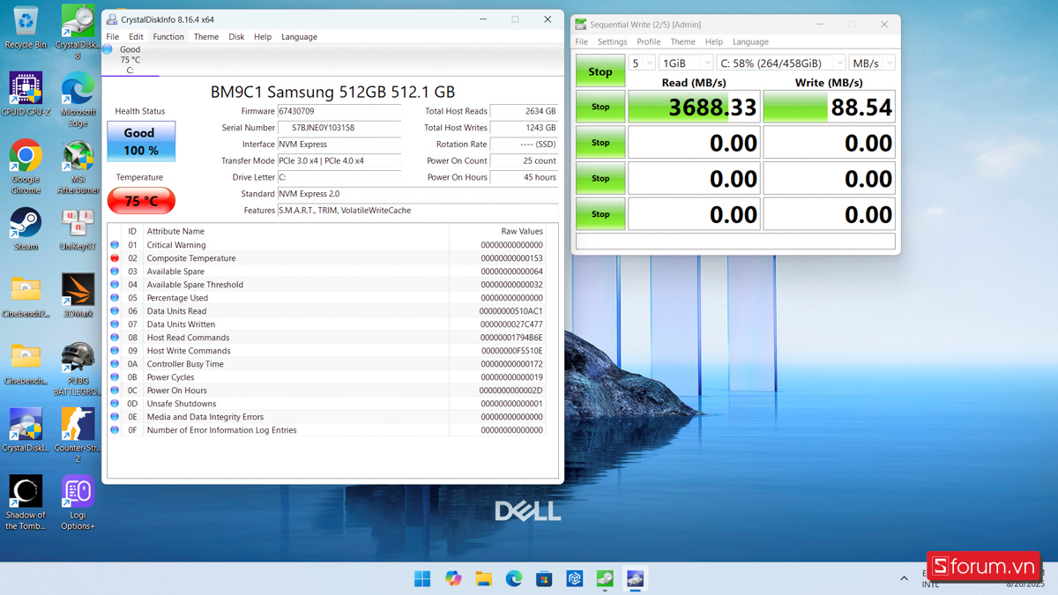Click the red 75 °C temperature button
This screenshot has width=1058, height=595.
click(x=141, y=201)
